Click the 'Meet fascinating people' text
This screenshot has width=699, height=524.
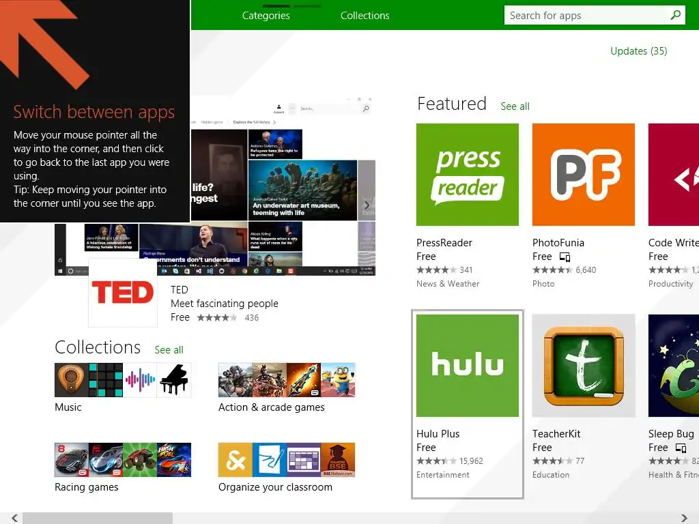224,304
